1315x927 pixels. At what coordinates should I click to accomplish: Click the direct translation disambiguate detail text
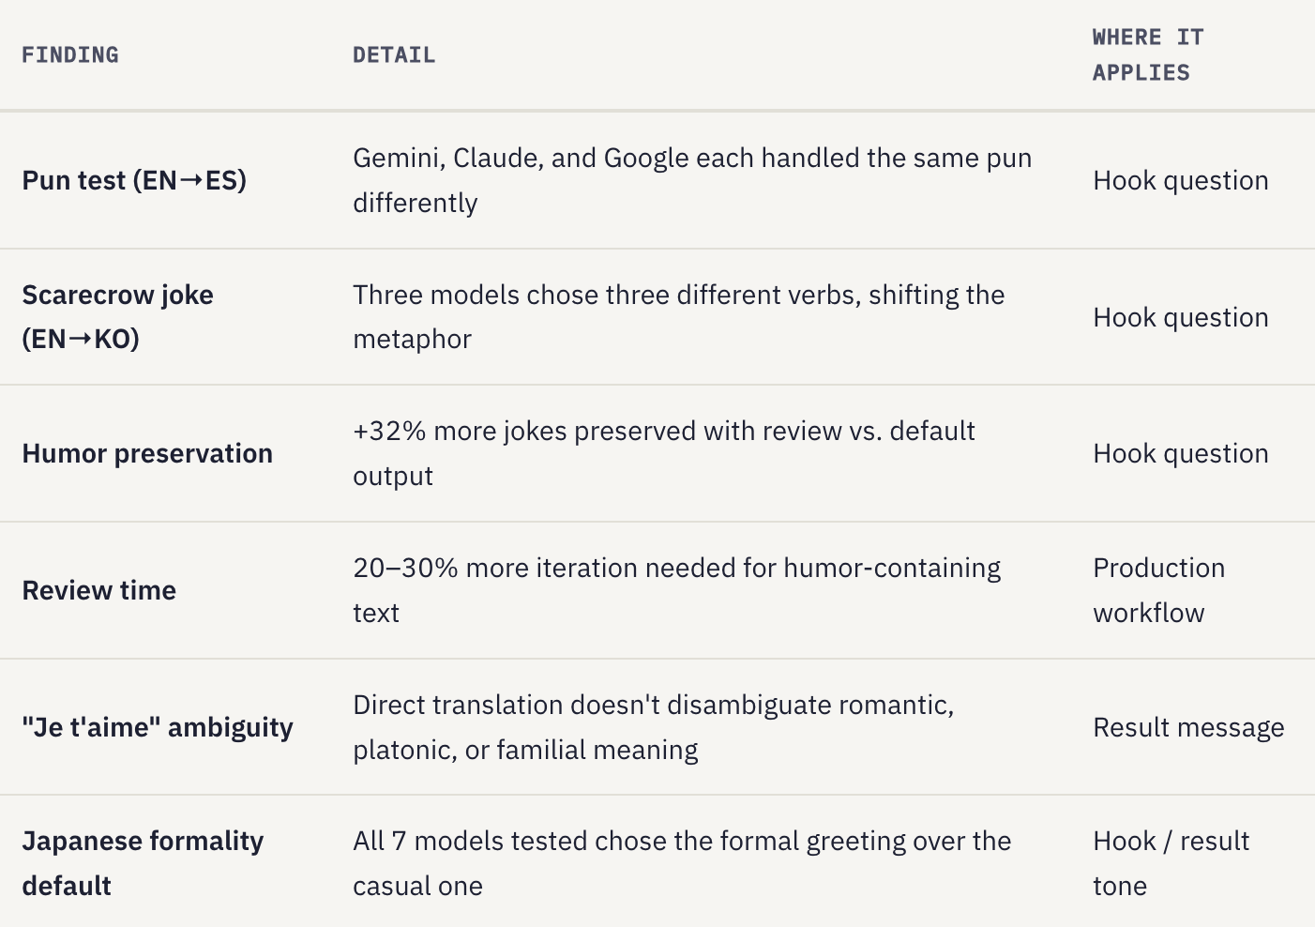(x=654, y=727)
